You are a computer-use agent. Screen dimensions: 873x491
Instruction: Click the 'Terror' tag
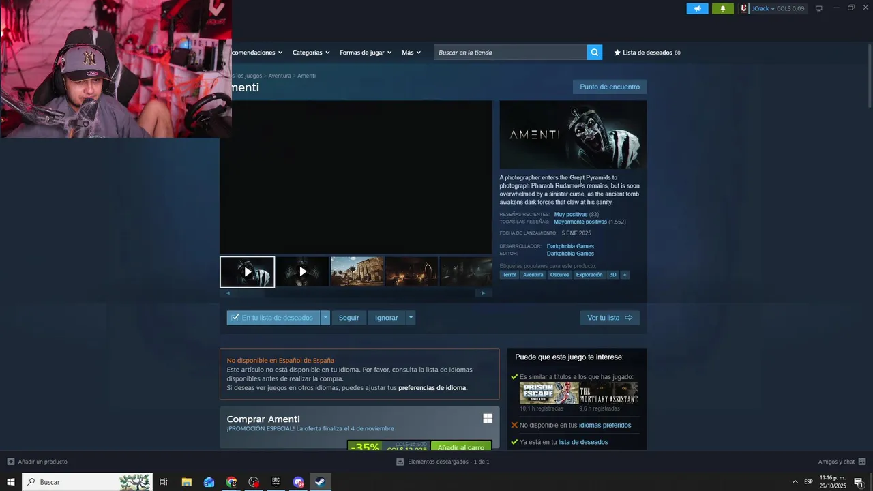(x=509, y=275)
